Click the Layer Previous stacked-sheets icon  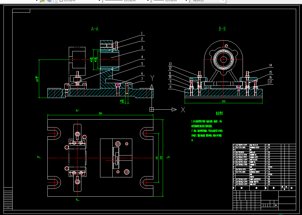pos(49,1)
